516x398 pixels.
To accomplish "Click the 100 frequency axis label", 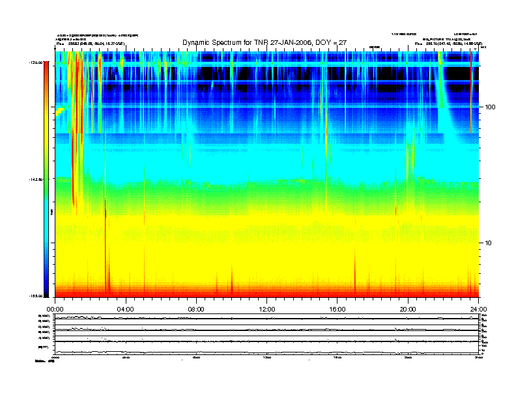I will pos(490,107).
